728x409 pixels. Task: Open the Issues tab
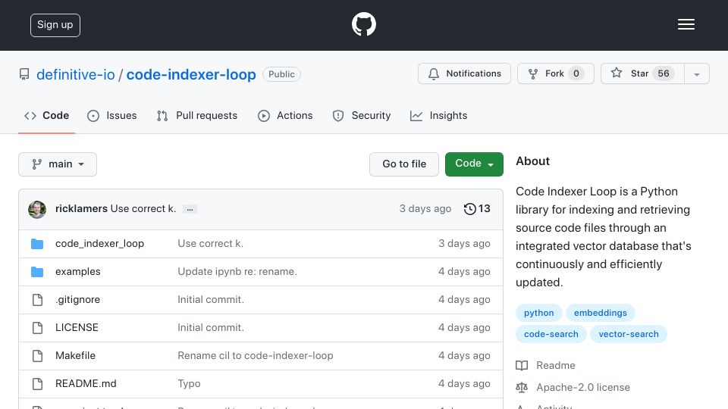click(x=112, y=115)
